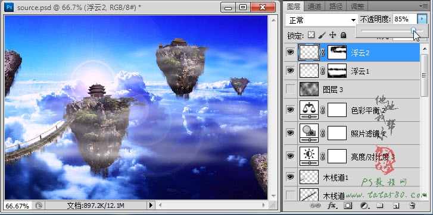433x215 pixels.
Task: Open the status bar info arrow menu
Action: tap(151, 205)
